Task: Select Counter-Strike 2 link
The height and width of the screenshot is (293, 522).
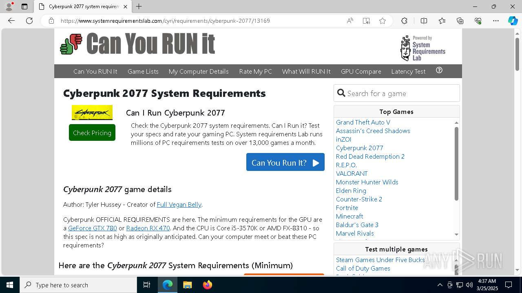Action: pos(359,199)
